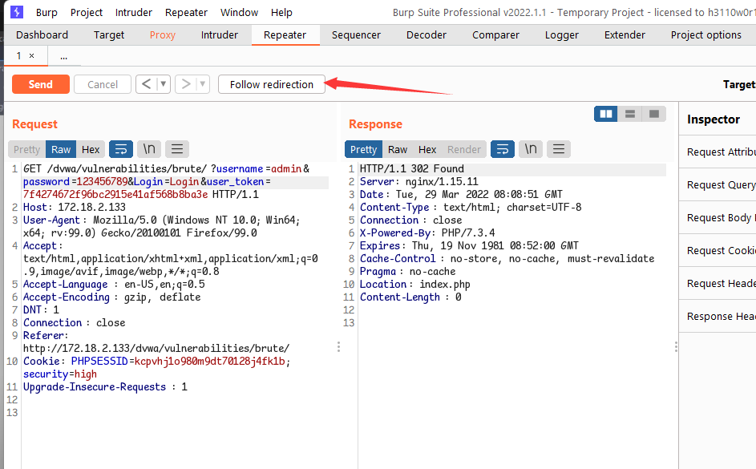The height and width of the screenshot is (469, 756).
Task: Open the Help menu
Action: (281, 13)
